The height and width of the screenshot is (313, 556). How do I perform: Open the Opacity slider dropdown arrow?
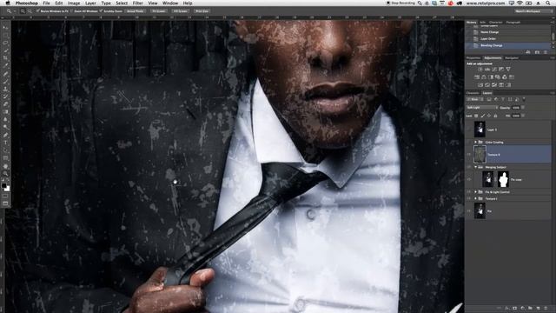[523, 108]
